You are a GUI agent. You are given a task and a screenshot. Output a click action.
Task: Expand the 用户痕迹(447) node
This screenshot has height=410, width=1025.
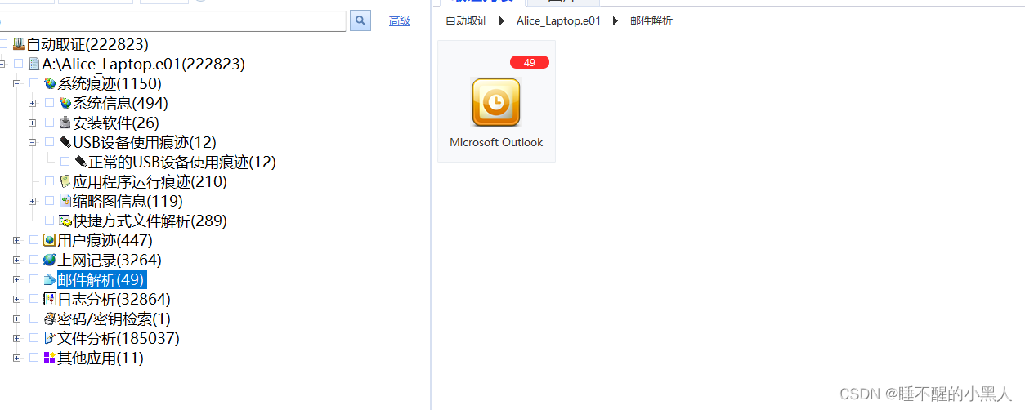click(x=16, y=240)
